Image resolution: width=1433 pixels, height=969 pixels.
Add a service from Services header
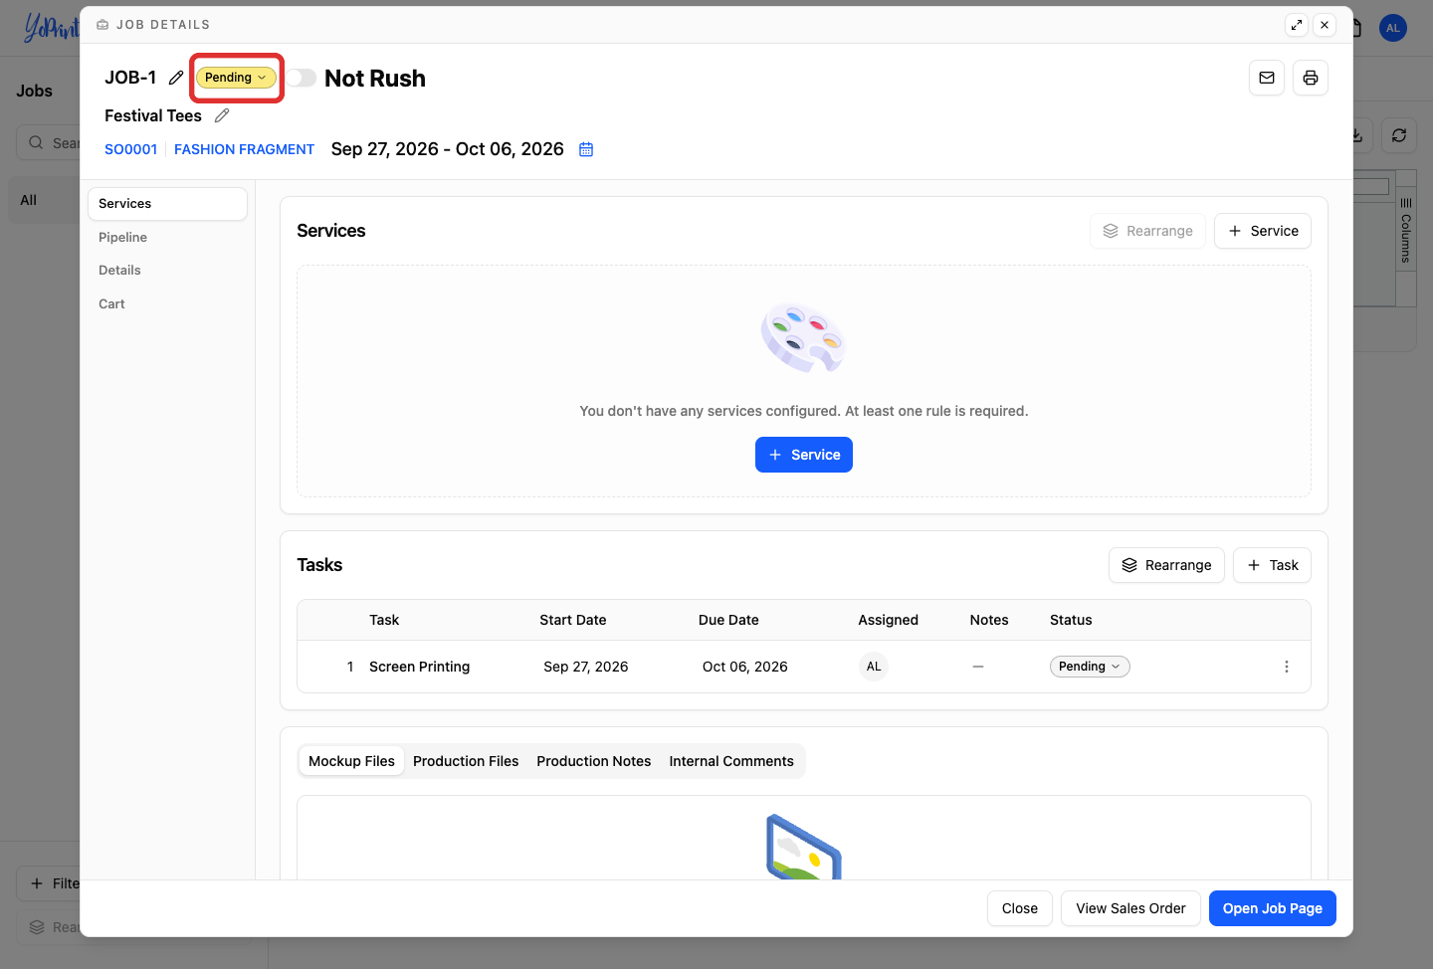1263,231
